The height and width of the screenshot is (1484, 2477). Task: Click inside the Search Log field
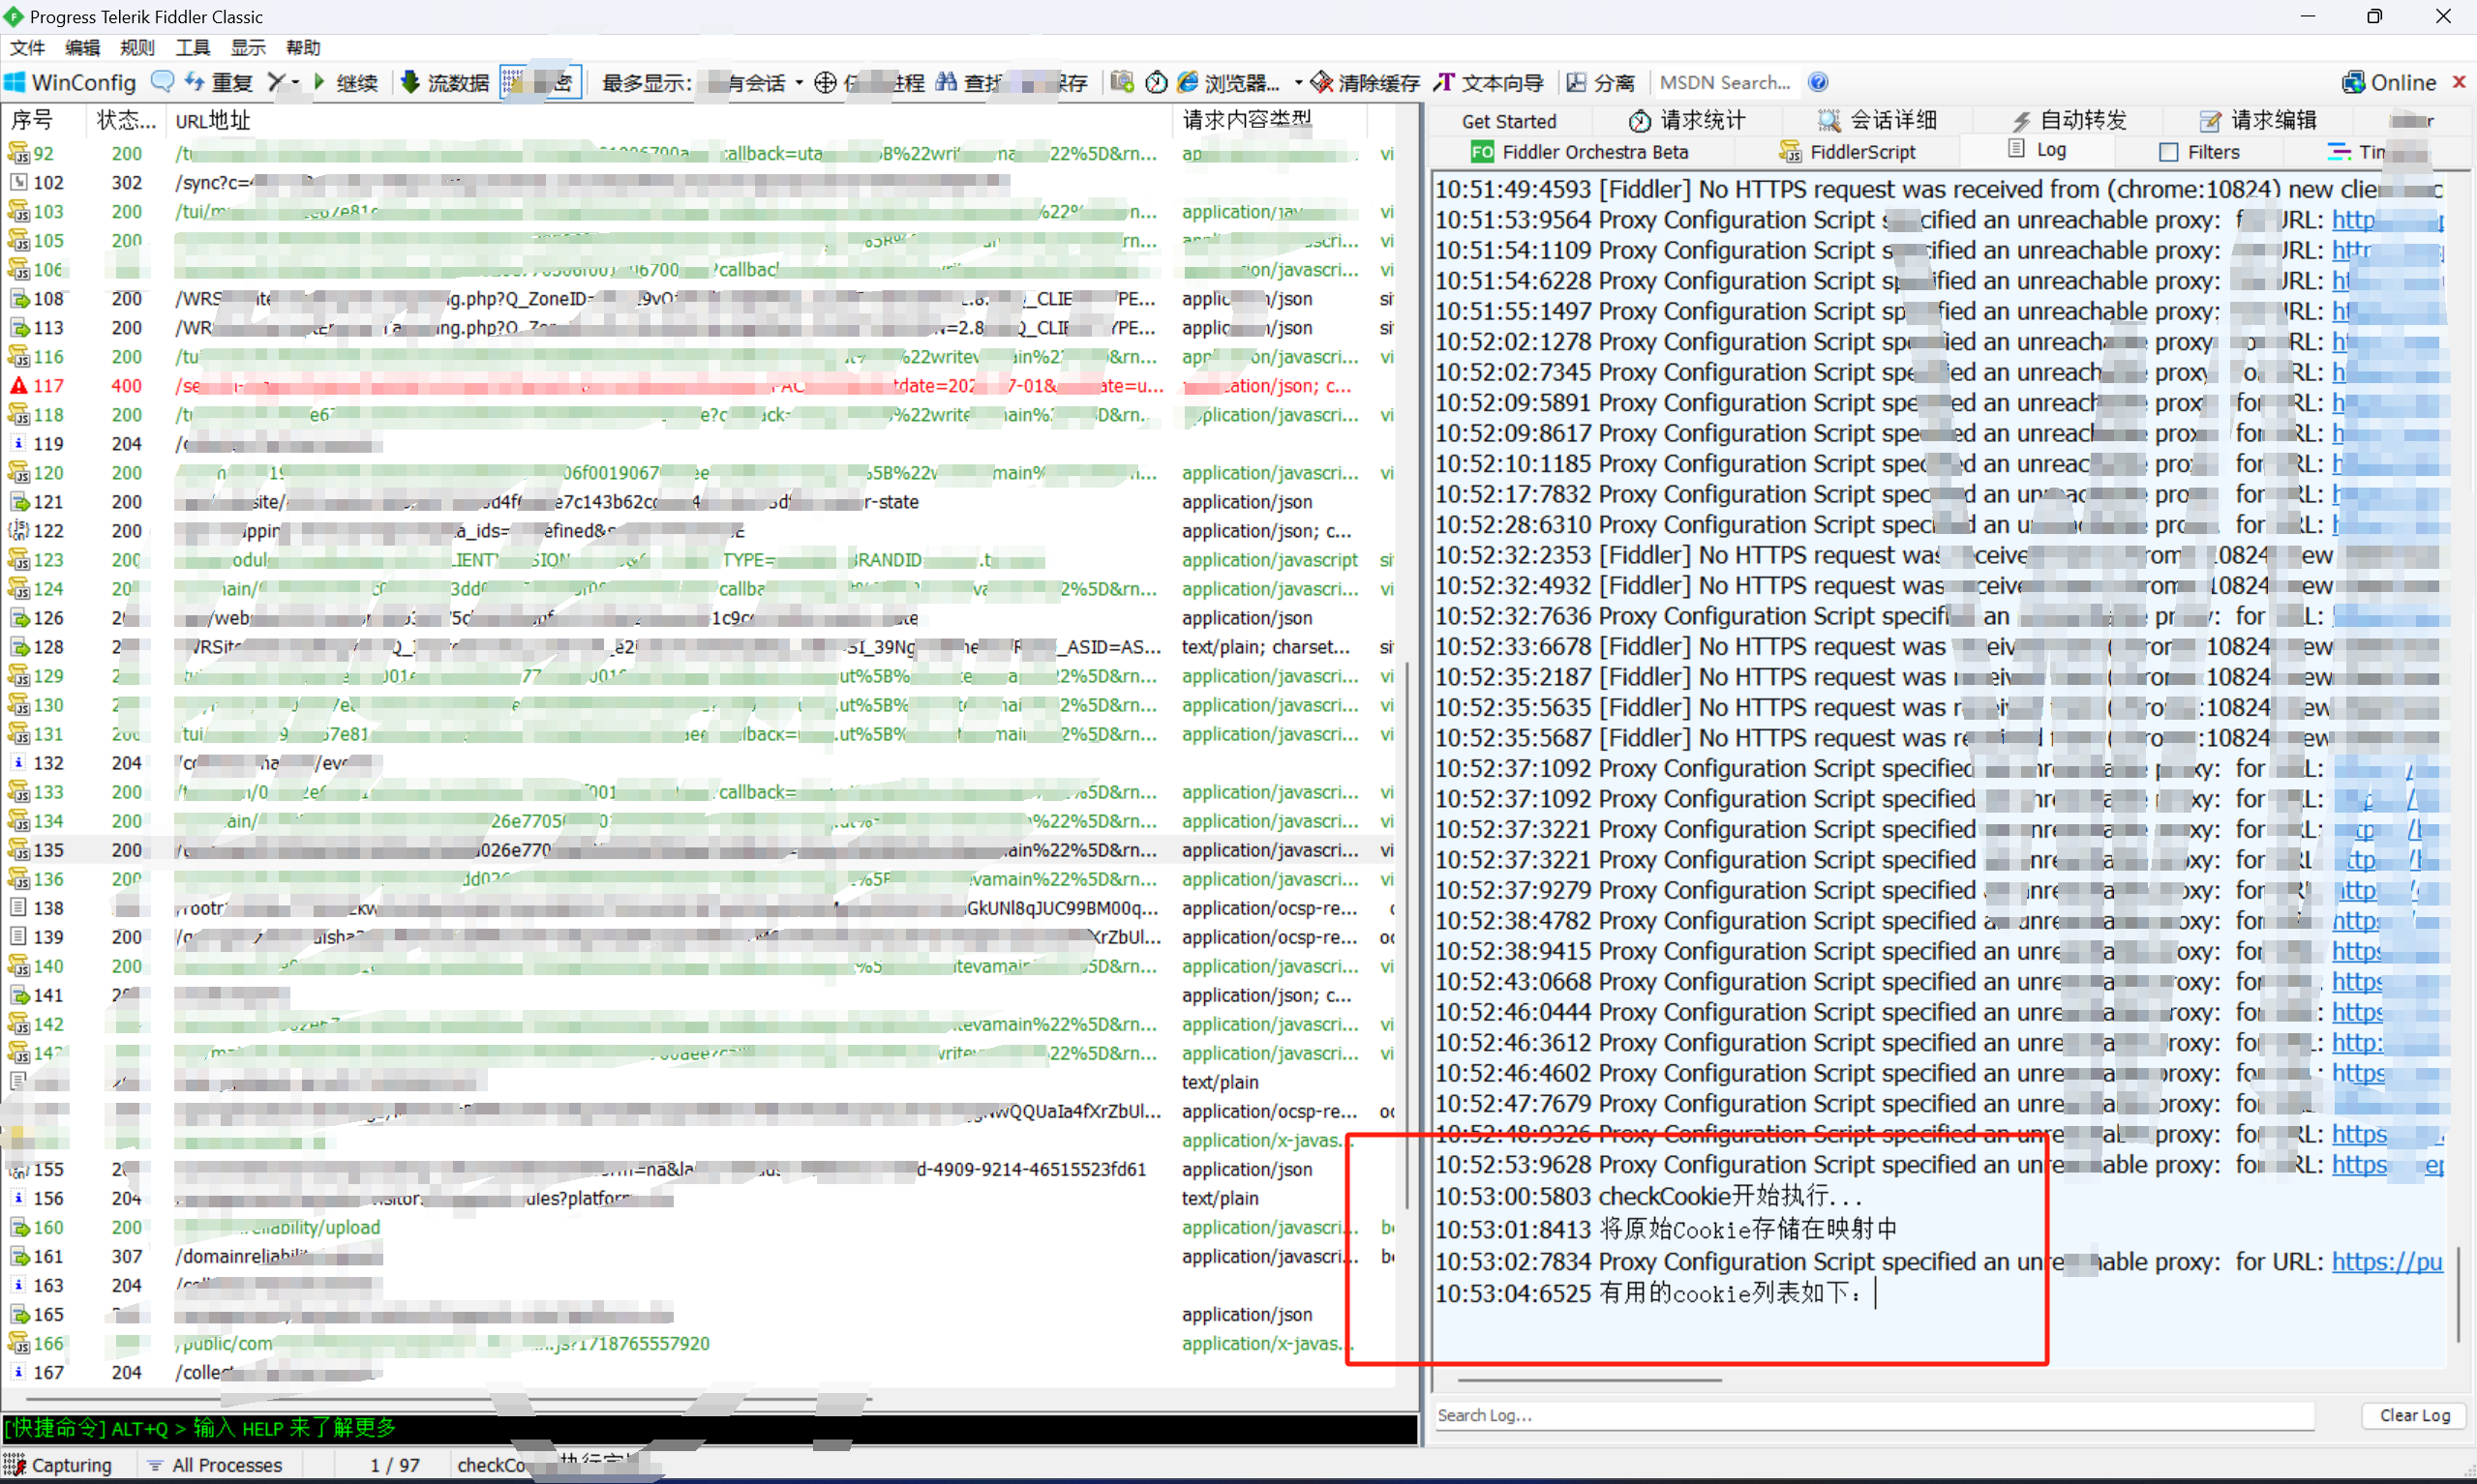tap(1874, 1415)
